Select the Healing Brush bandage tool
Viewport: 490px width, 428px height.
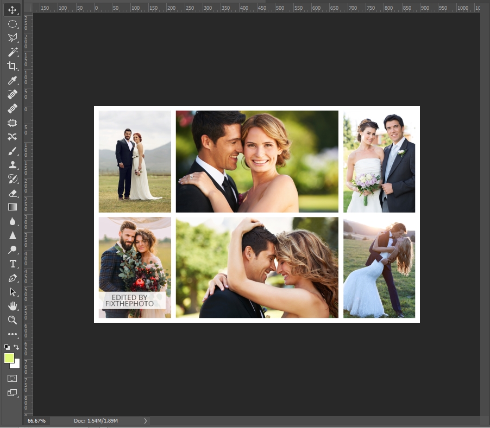pos(12,108)
